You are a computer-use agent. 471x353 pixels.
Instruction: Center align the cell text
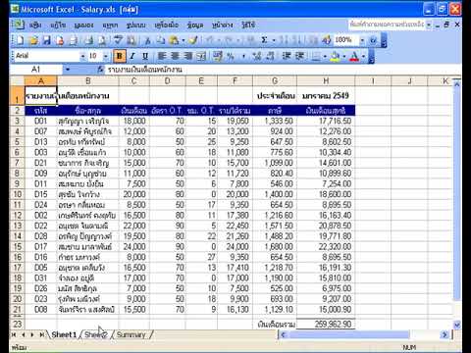pos(175,56)
